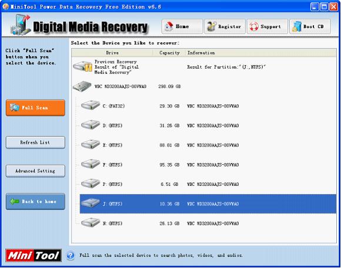
Task: Select the N: (NTFS) partition label
Action: [112, 223]
